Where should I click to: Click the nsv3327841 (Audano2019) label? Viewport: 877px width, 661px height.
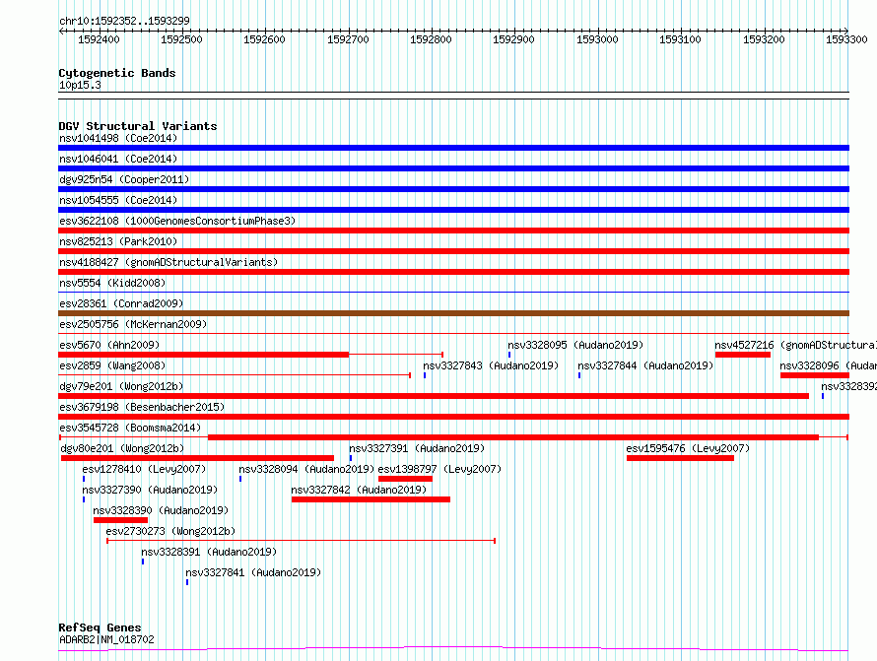point(253,572)
